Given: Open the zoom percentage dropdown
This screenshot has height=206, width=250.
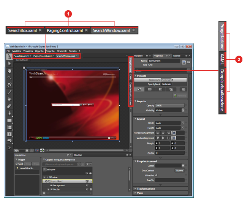Looking at the screenshot, I should 27,151.
